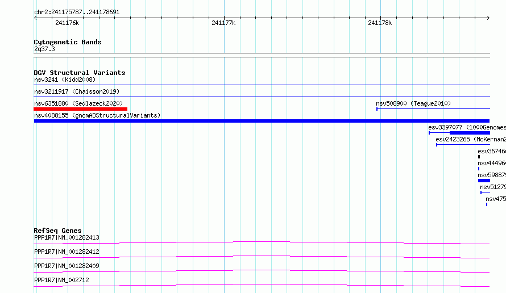The width and height of the screenshot is (506, 293).
Task: Click the DGV Structural Variants track title
Action: [x=80, y=73]
